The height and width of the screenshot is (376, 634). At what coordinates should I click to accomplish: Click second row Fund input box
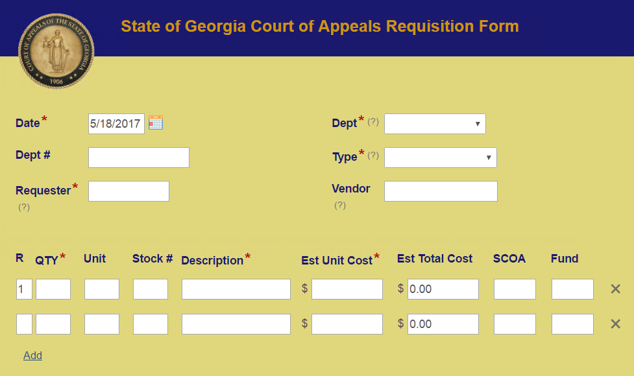pos(572,324)
